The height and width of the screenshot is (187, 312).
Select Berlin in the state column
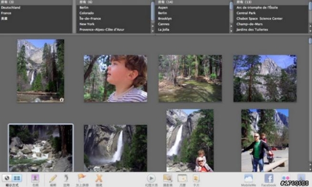(84, 8)
